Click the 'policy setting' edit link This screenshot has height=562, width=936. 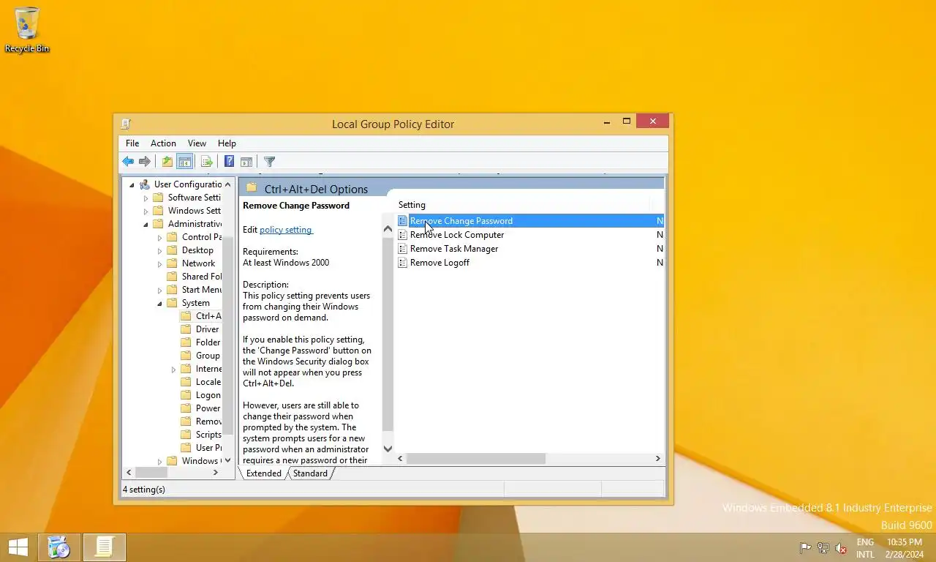[x=286, y=230]
